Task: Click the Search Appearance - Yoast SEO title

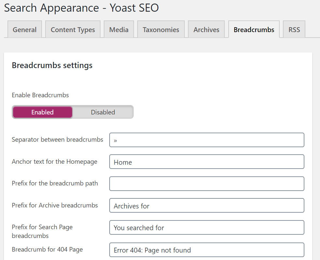Action: click(81, 8)
